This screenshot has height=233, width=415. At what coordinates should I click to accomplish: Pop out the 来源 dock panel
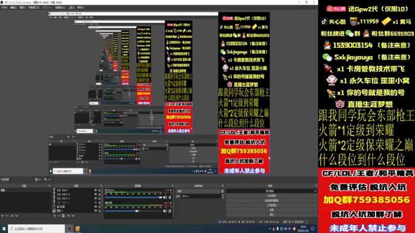click(x=101, y=186)
